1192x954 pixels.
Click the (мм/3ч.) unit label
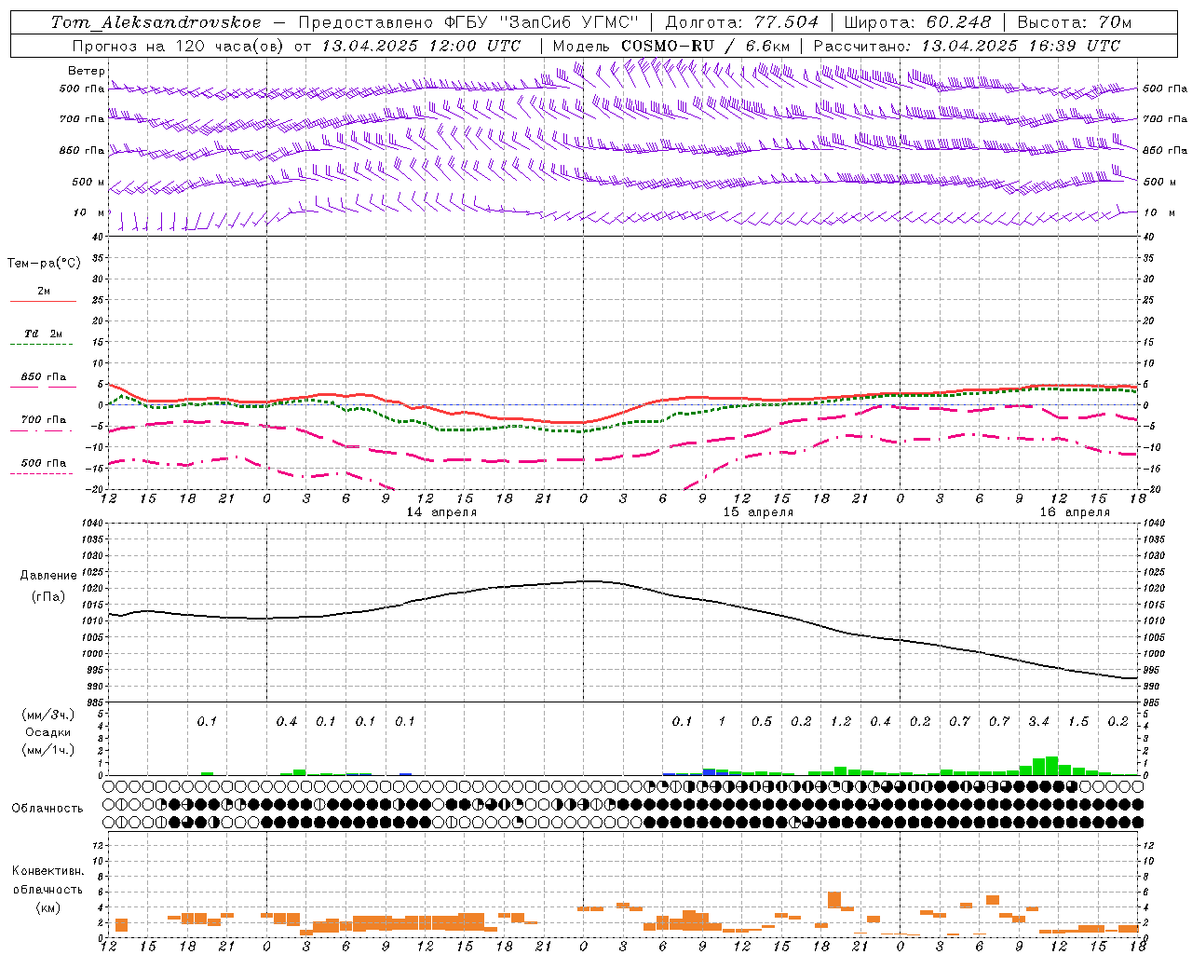(x=47, y=715)
